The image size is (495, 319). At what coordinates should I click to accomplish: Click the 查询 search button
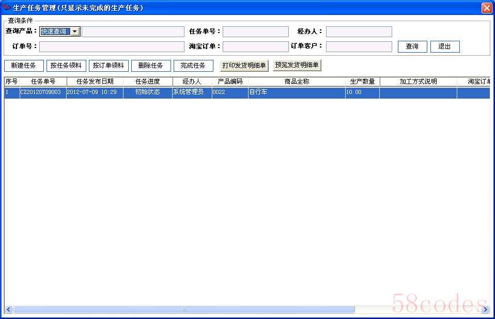412,46
